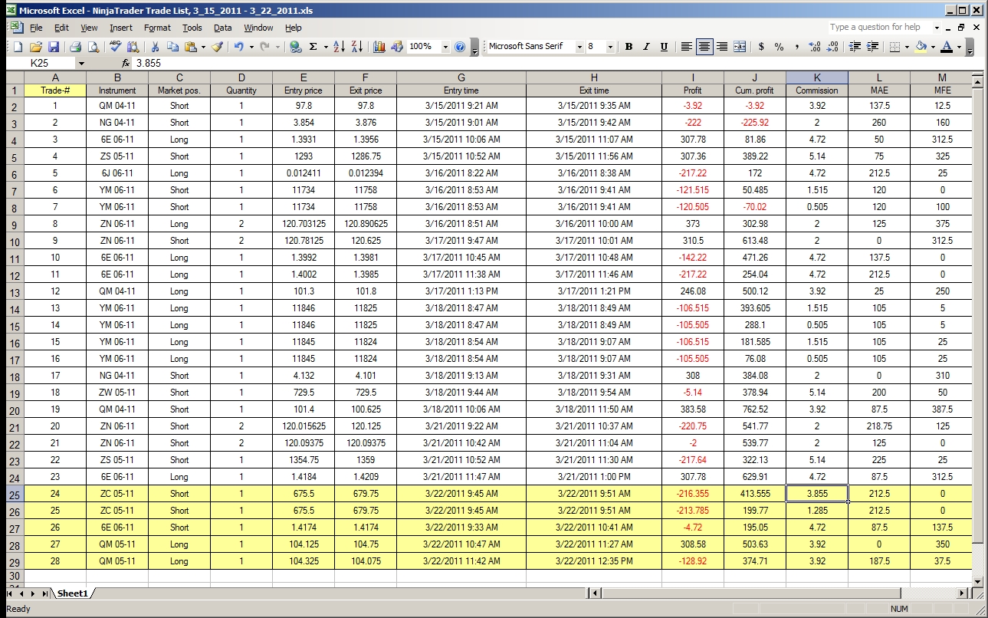Open the Research pane icon

(x=133, y=47)
